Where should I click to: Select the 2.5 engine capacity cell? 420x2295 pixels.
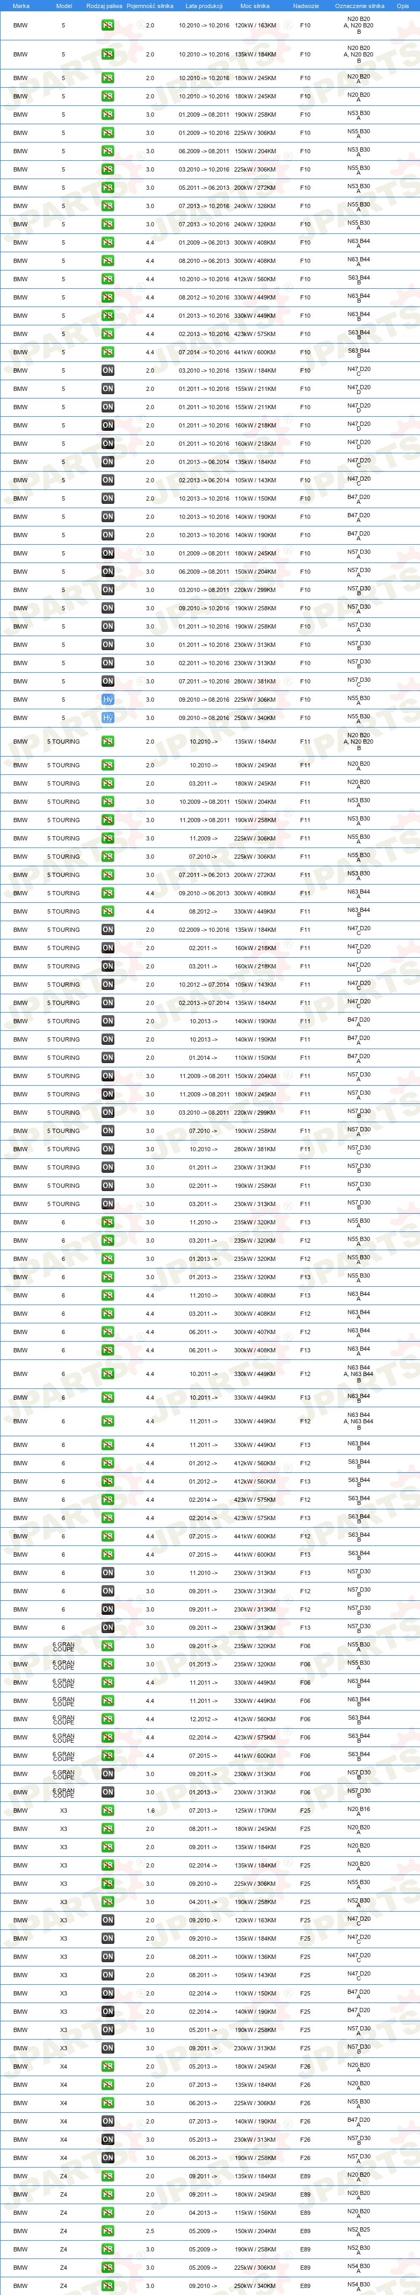149,2231
